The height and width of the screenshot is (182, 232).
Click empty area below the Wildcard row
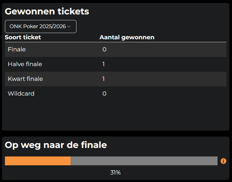pyautogui.click(x=116, y=114)
